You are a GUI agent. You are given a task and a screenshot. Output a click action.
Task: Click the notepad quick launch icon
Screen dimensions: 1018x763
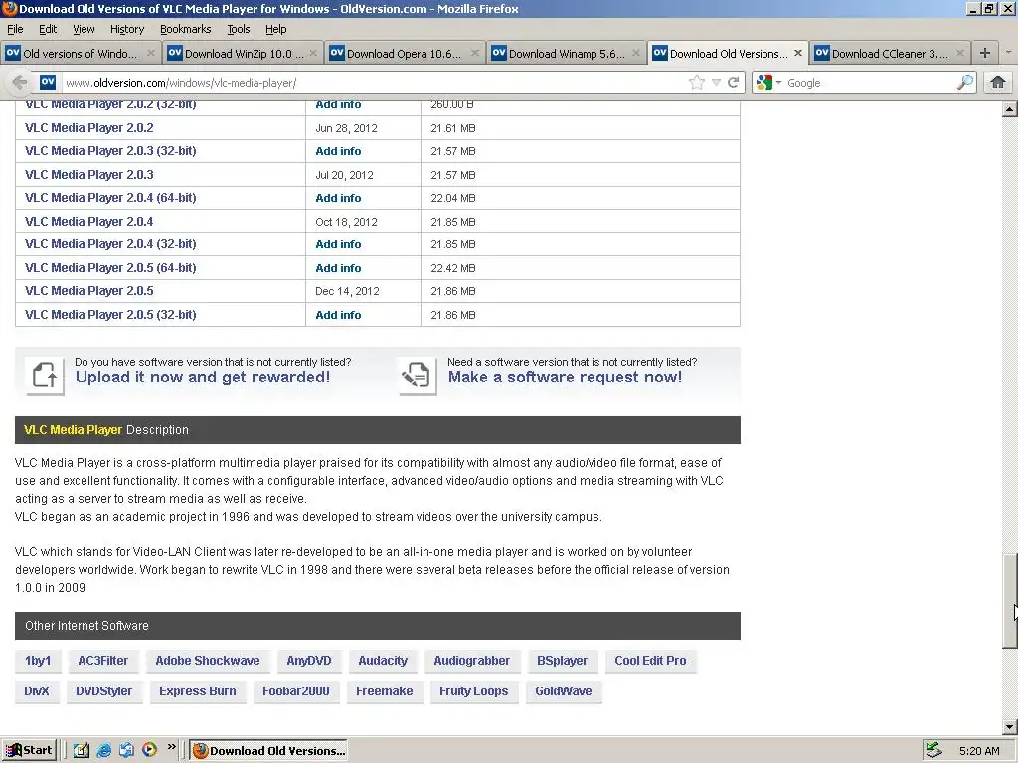[82, 751]
